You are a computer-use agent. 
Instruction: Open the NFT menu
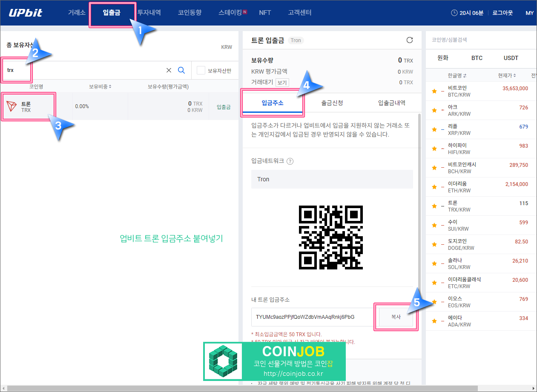[x=265, y=13]
